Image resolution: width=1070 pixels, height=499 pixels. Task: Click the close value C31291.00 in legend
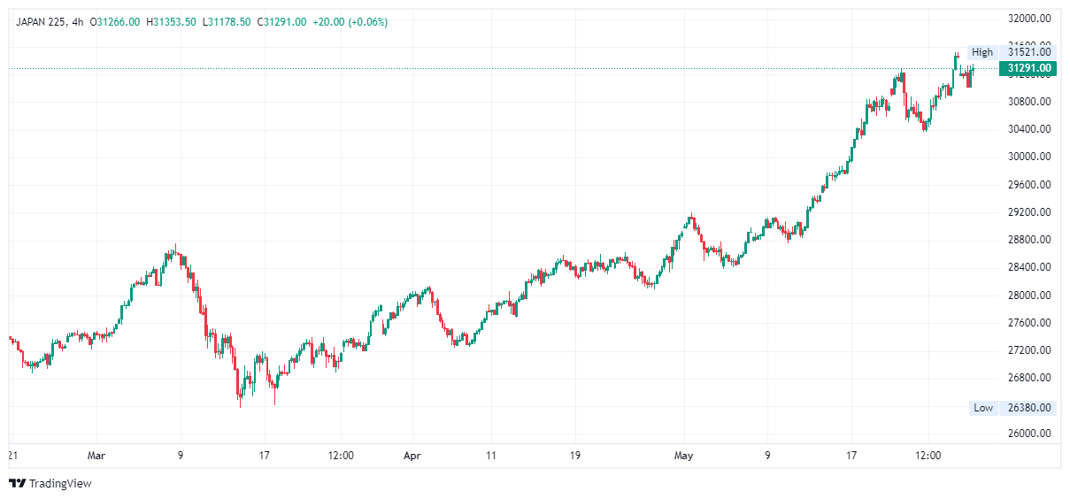[282, 22]
